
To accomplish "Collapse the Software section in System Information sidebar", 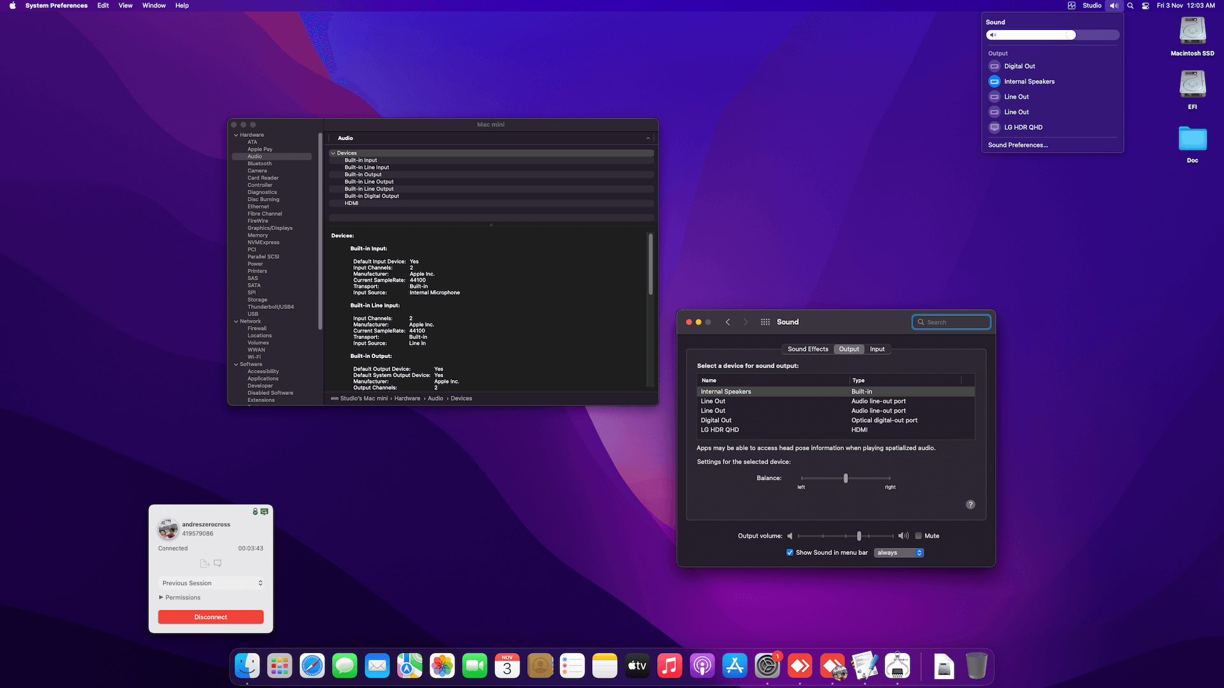I will (x=236, y=364).
